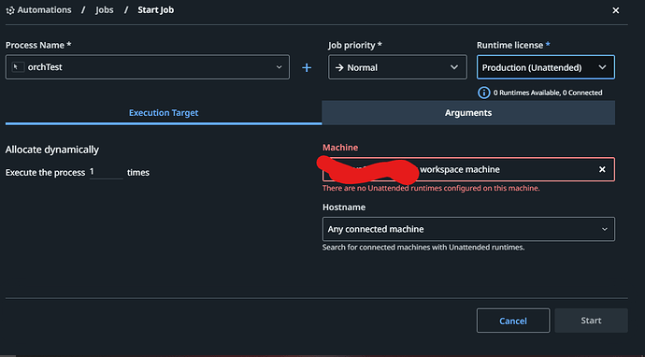
Task: Click the Machine workspace machine field
Action: [x=468, y=169]
